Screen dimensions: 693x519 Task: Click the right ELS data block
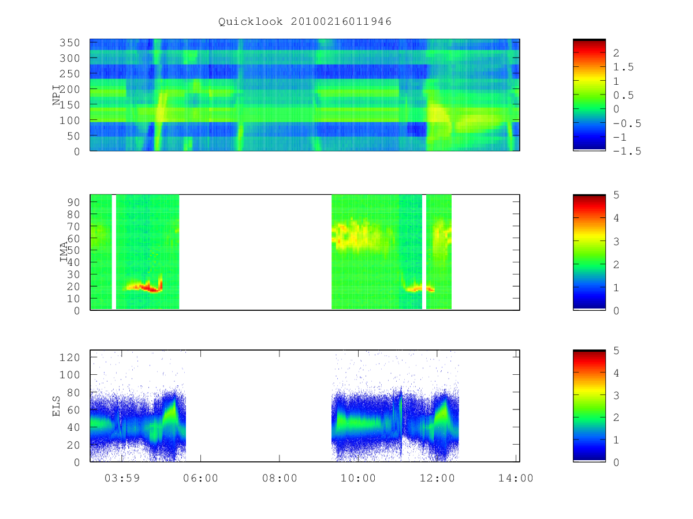(396, 406)
